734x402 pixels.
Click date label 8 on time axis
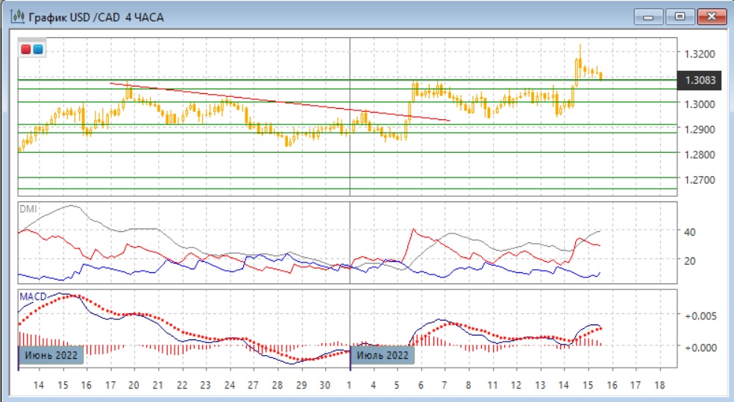tap(468, 385)
